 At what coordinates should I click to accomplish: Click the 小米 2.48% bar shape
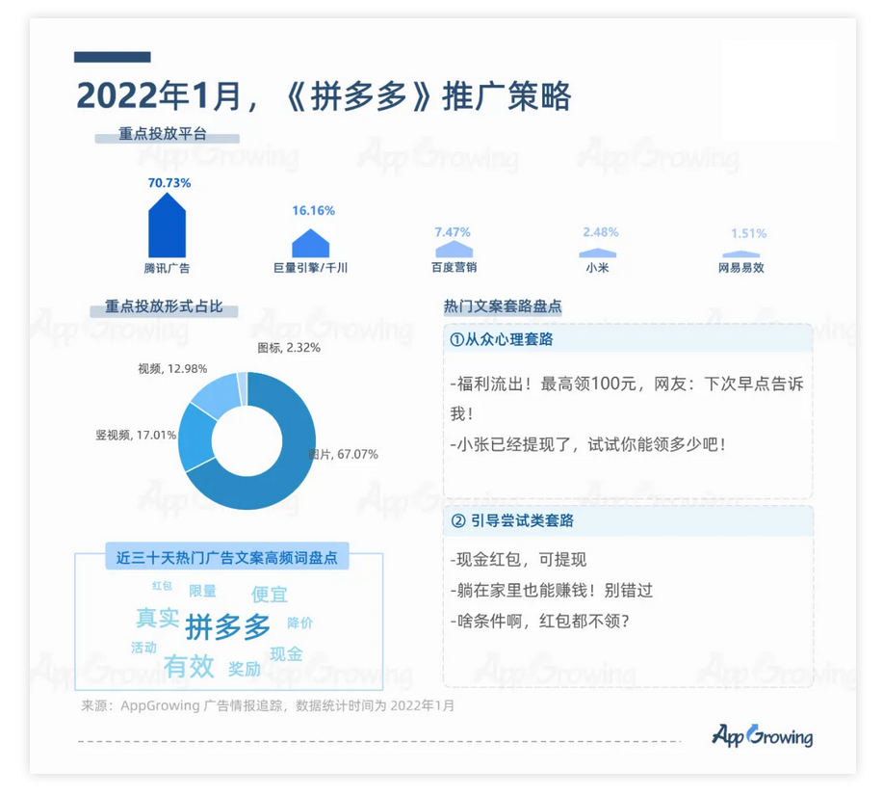coord(598,252)
